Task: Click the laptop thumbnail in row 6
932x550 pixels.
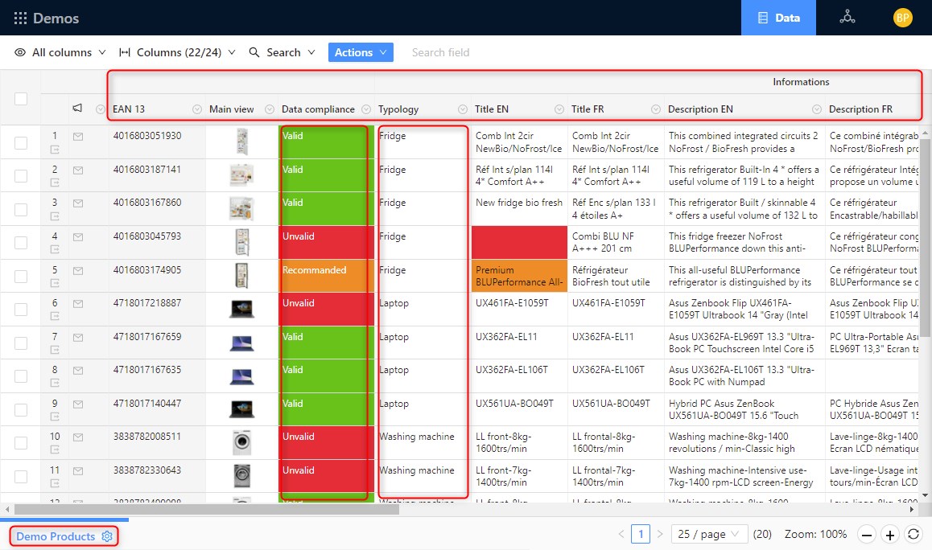Action: (242, 309)
